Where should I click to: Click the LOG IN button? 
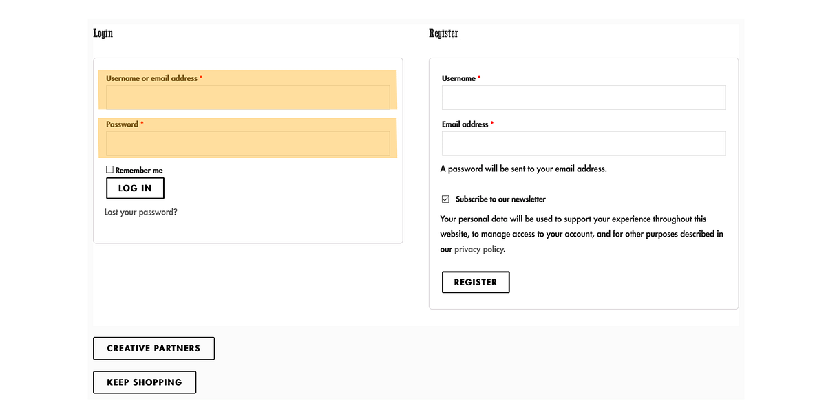[x=135, y=188]
